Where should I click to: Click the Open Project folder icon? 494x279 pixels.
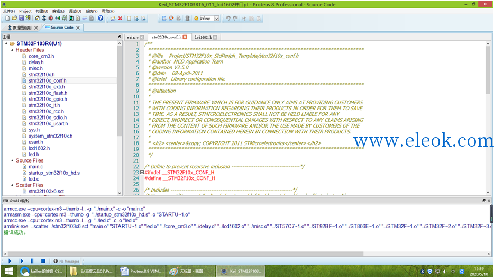coord(14,19)
